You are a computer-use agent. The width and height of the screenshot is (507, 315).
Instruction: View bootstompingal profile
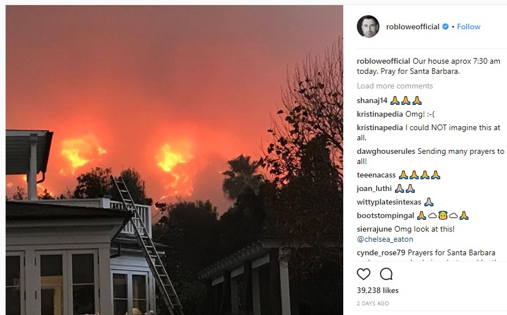(x=386, y=216)
